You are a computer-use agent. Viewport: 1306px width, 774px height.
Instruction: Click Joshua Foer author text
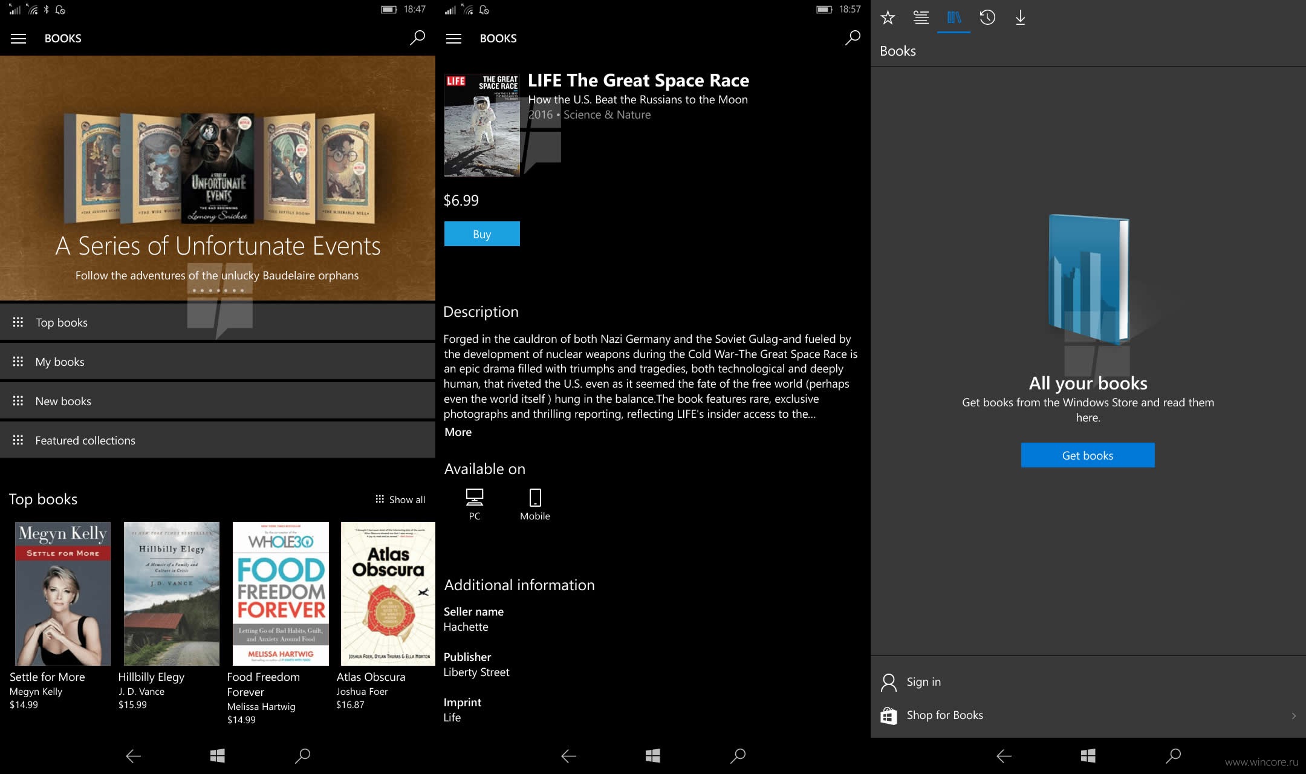362,691
